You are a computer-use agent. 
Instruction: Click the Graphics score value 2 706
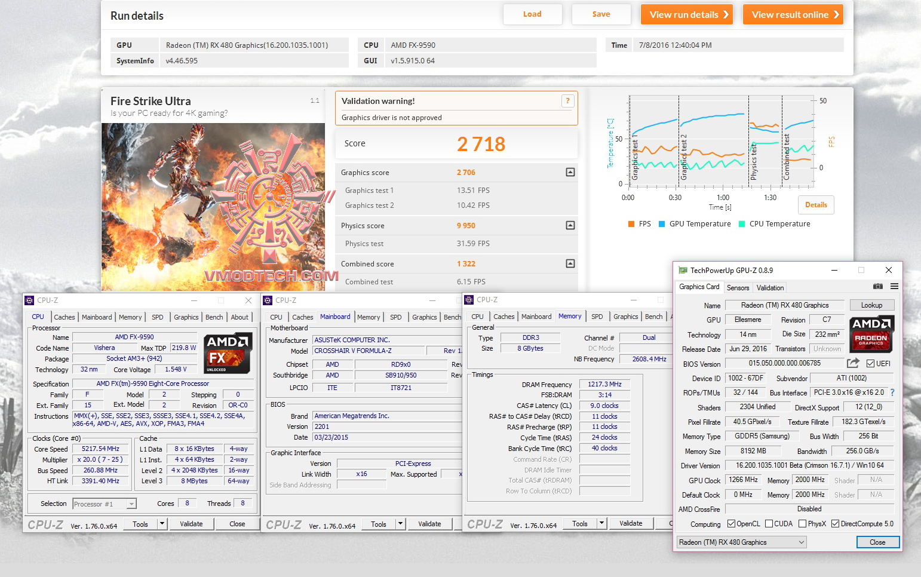point(466,173)
